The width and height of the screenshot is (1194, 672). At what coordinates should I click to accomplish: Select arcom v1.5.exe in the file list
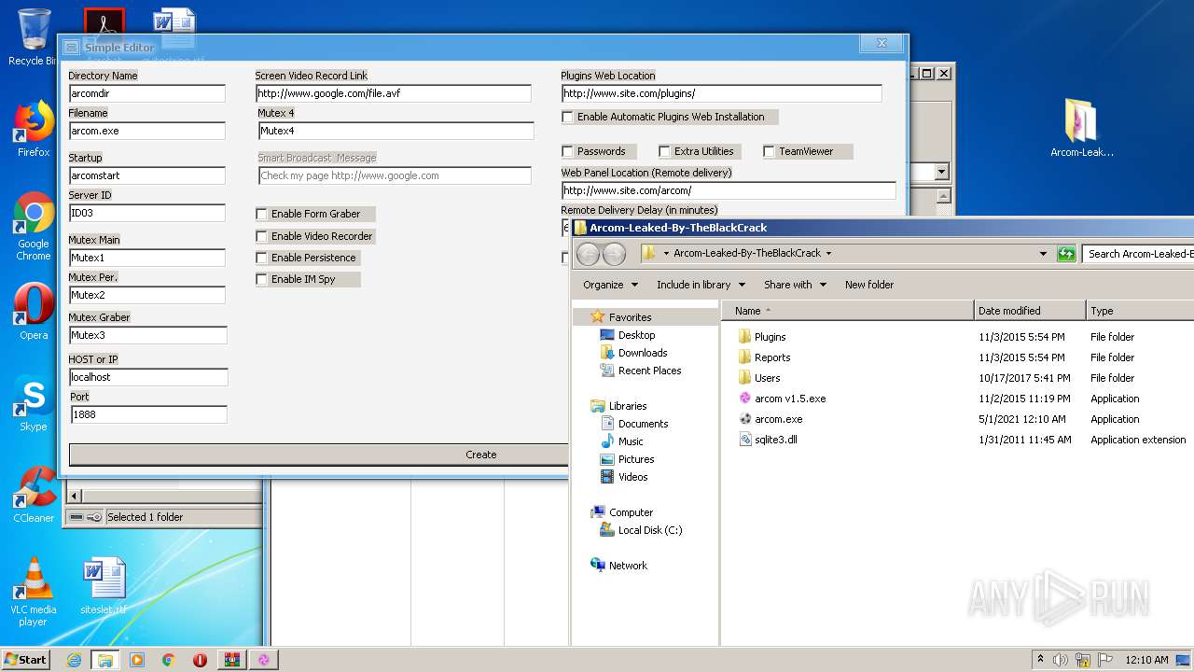tap(789, 399)
